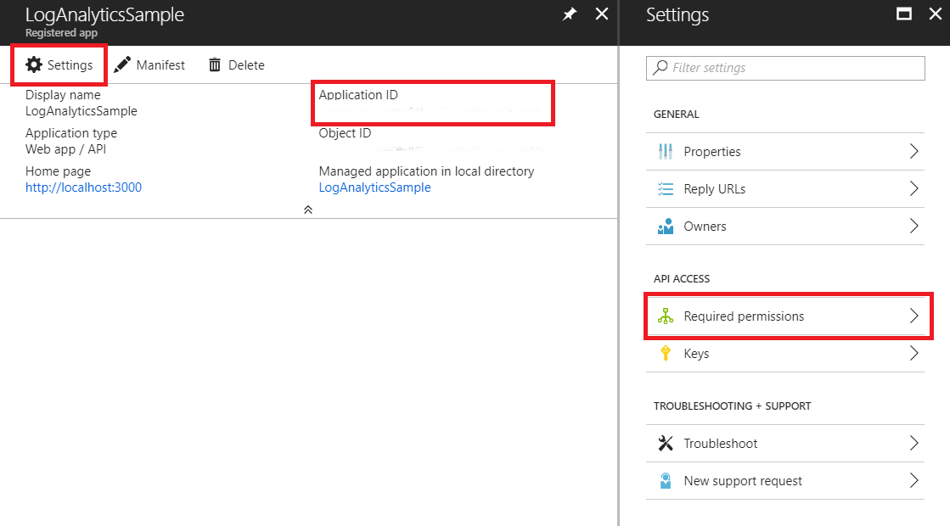Open the Keys settings item
950x526 pixels.
[x=785, y=354]
